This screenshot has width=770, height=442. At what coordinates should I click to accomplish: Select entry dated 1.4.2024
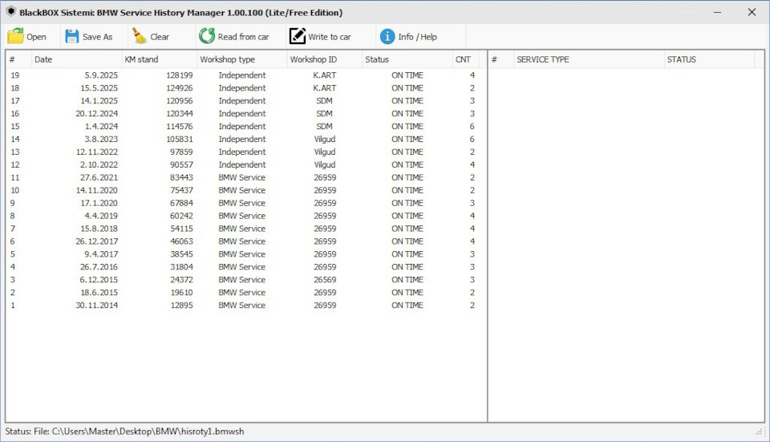242,126
